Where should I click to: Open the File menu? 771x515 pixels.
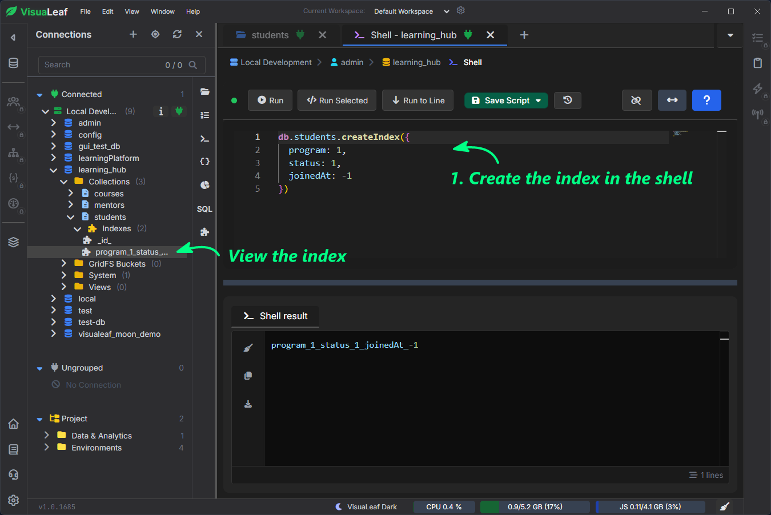coord(85,11)
